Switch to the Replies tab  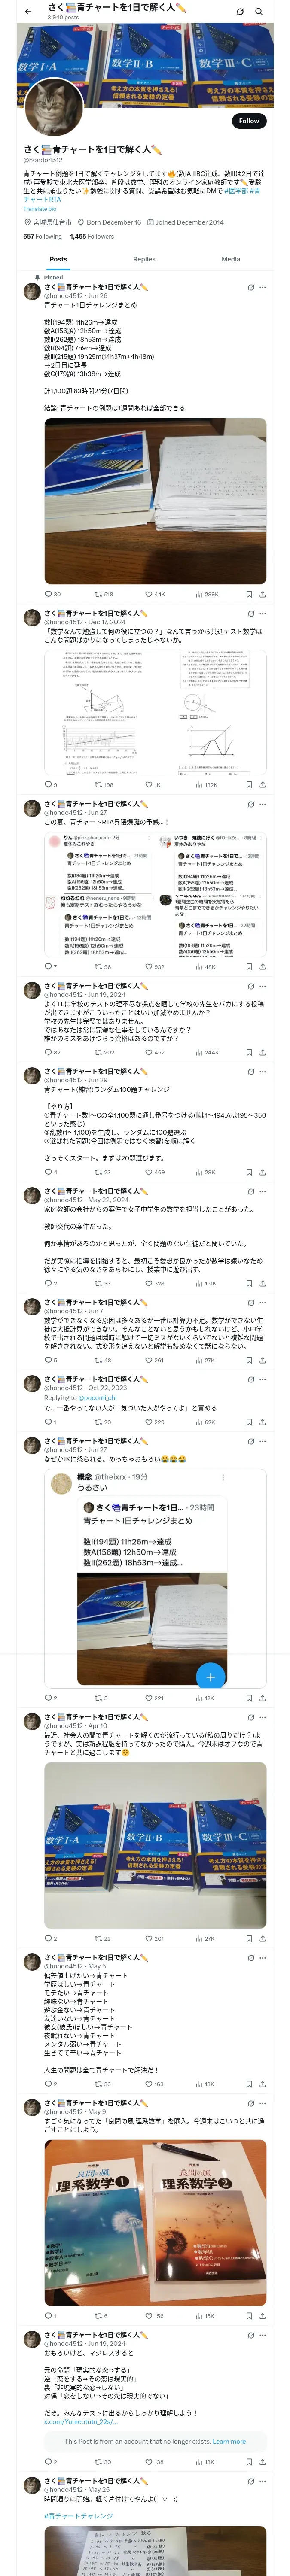pos(144,259)
